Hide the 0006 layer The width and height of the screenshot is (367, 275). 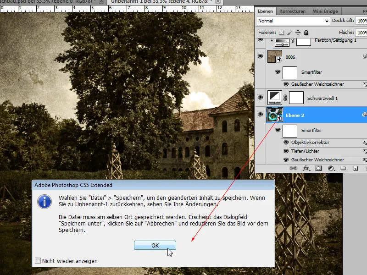click(260, 56)
